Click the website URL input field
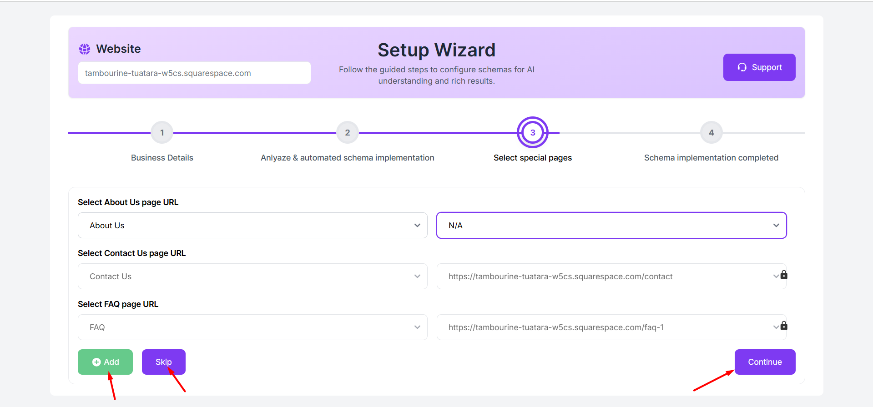Image resolution: width=873 pixels, height=407 pixels. tap(194, 73)
